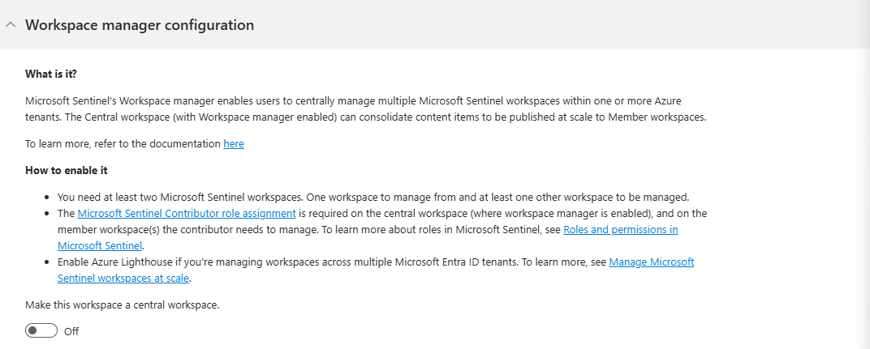Collapse the Workspace manager configuration chevron

pyautogui.click(x=11, y=25)
